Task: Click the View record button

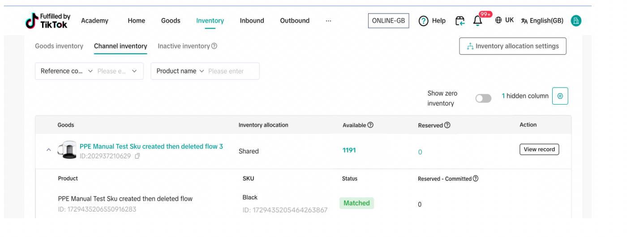Action: (539, 149)
